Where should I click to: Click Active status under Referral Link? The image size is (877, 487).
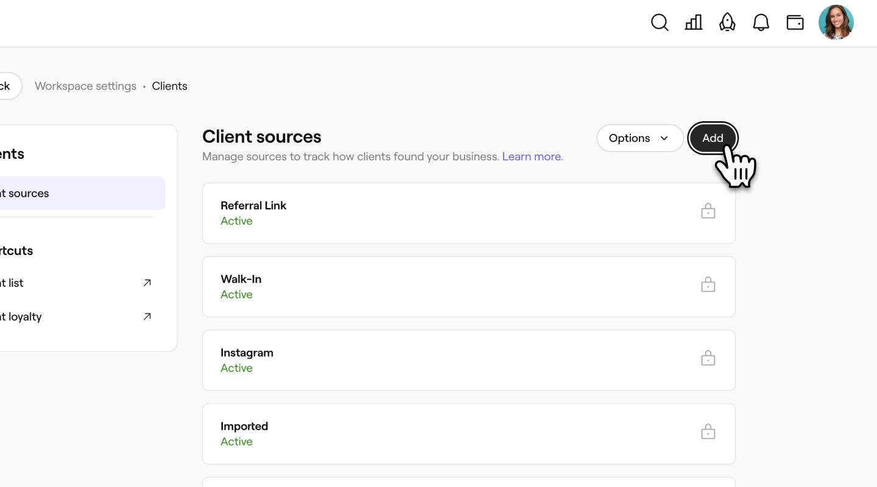tap(236, 221)
